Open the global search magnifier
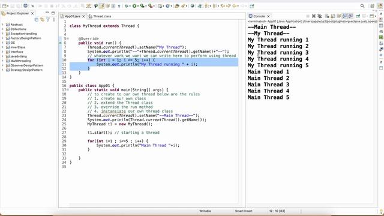Screen dimensions: 384x216 point(362,6)
